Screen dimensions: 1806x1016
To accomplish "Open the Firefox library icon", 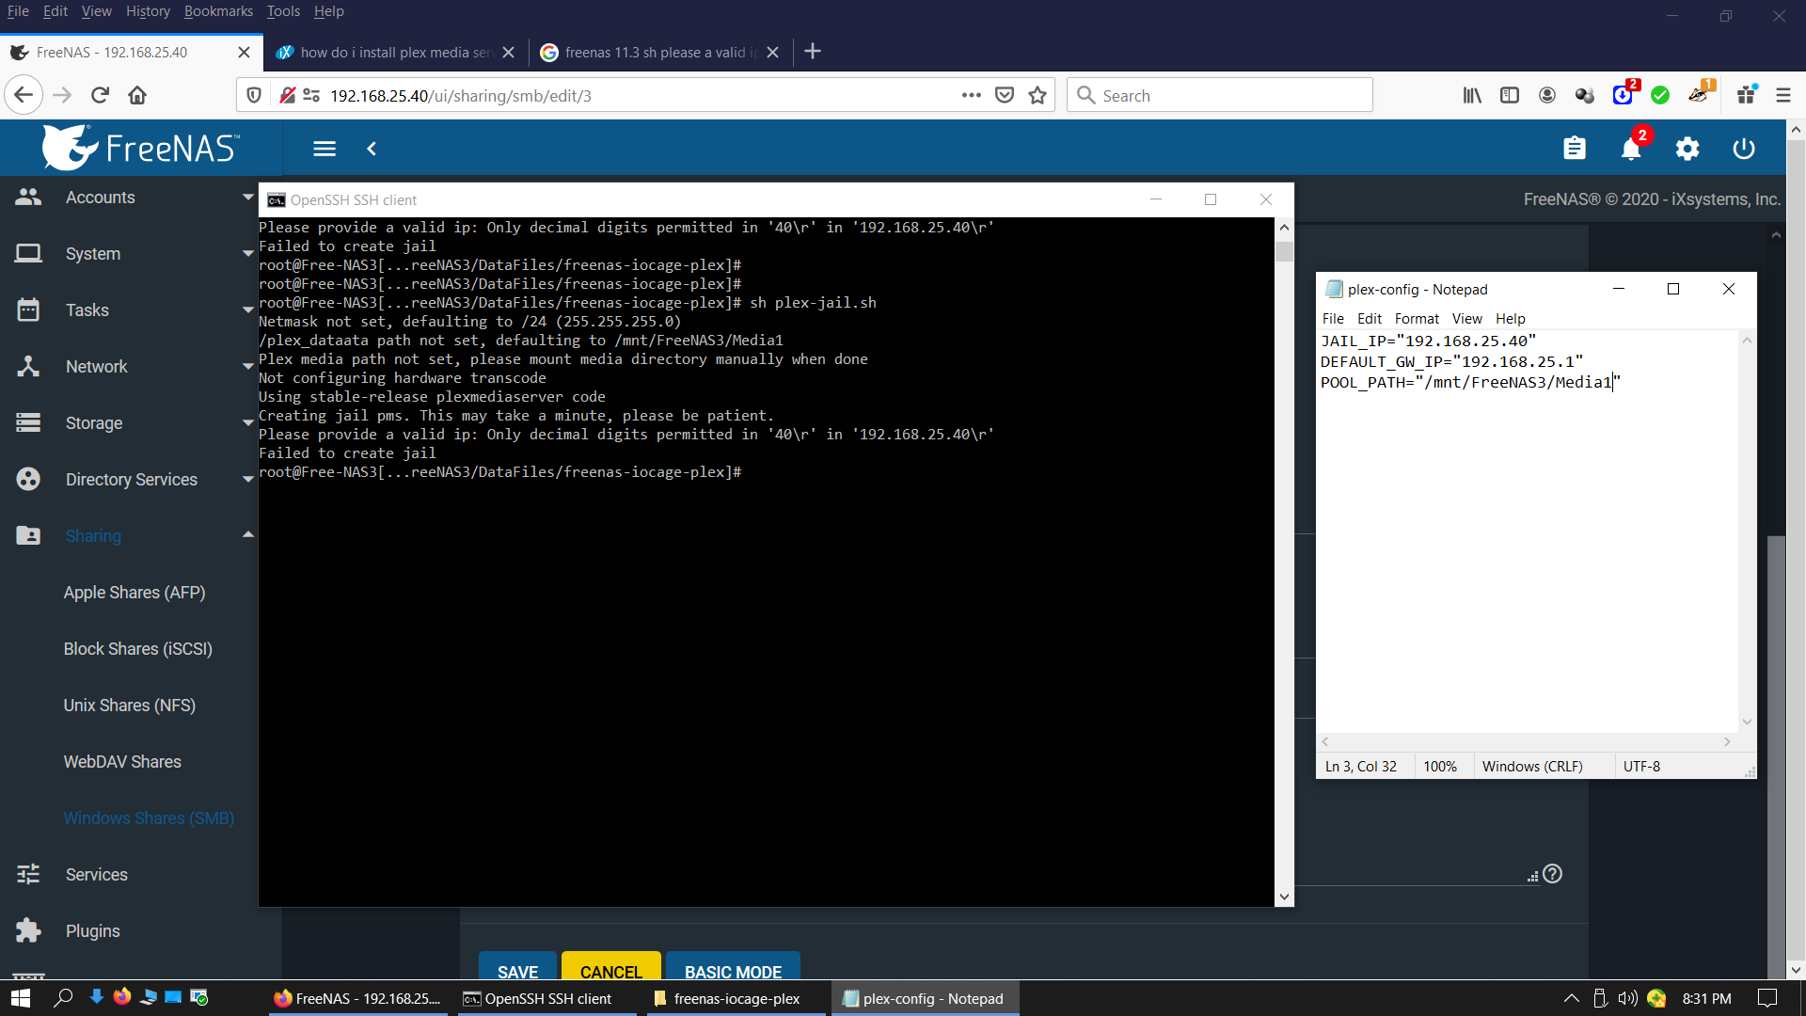I will 1472,95.
